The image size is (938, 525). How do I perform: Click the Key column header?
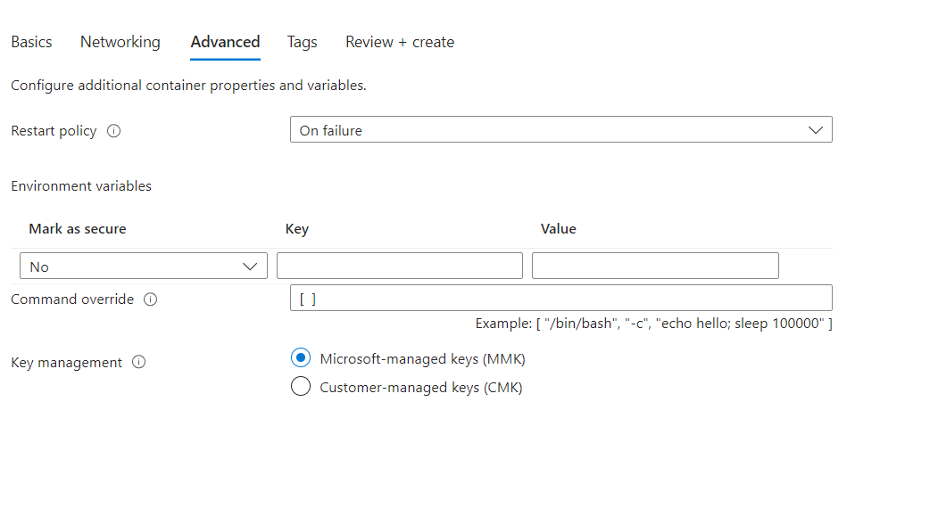[297, 229]
